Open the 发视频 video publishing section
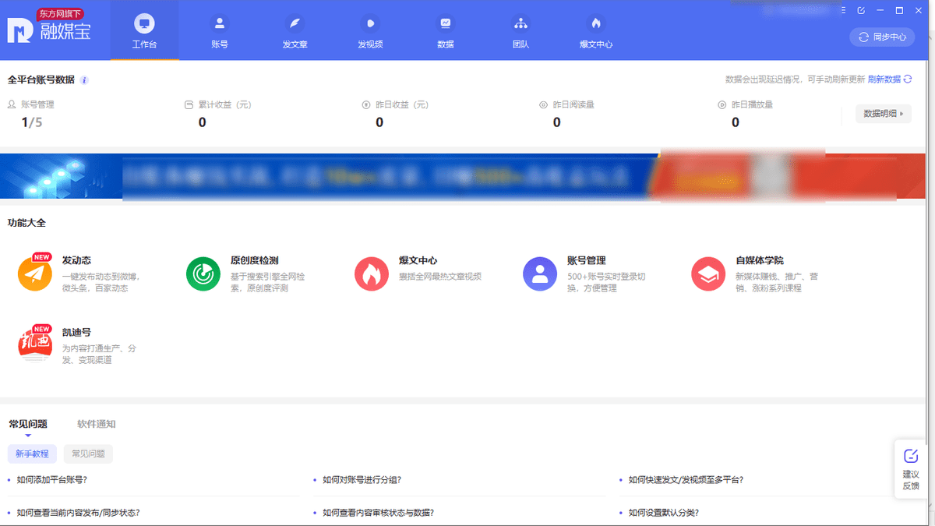Image resolution: width=935 pixels, height=526 pixels. tap(370, 31)
